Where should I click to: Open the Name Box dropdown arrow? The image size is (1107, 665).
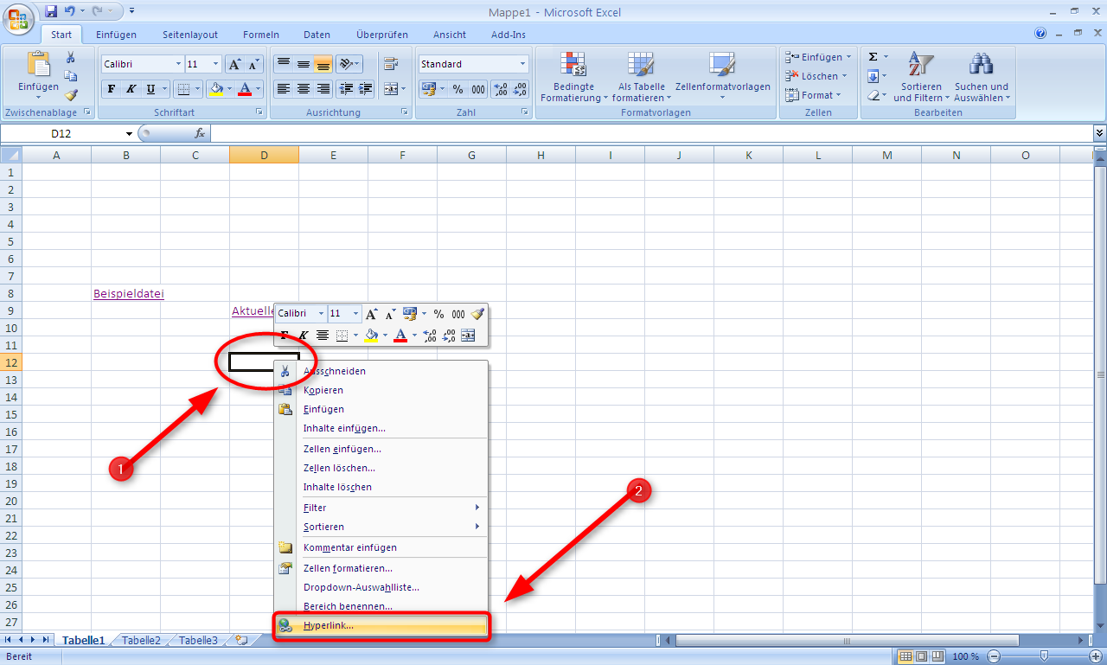coord(130,133)
